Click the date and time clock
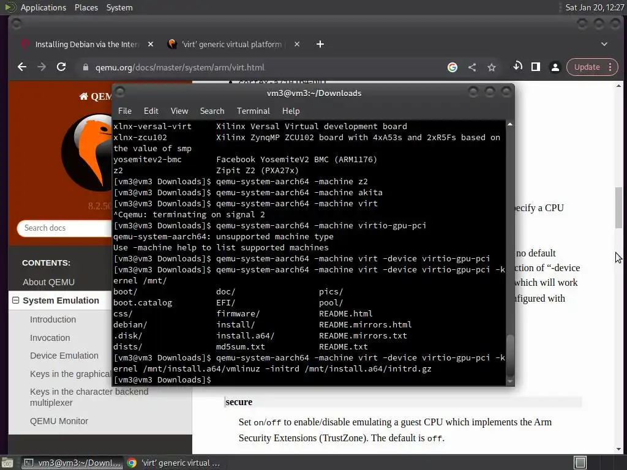 click(x=595, y=7)
